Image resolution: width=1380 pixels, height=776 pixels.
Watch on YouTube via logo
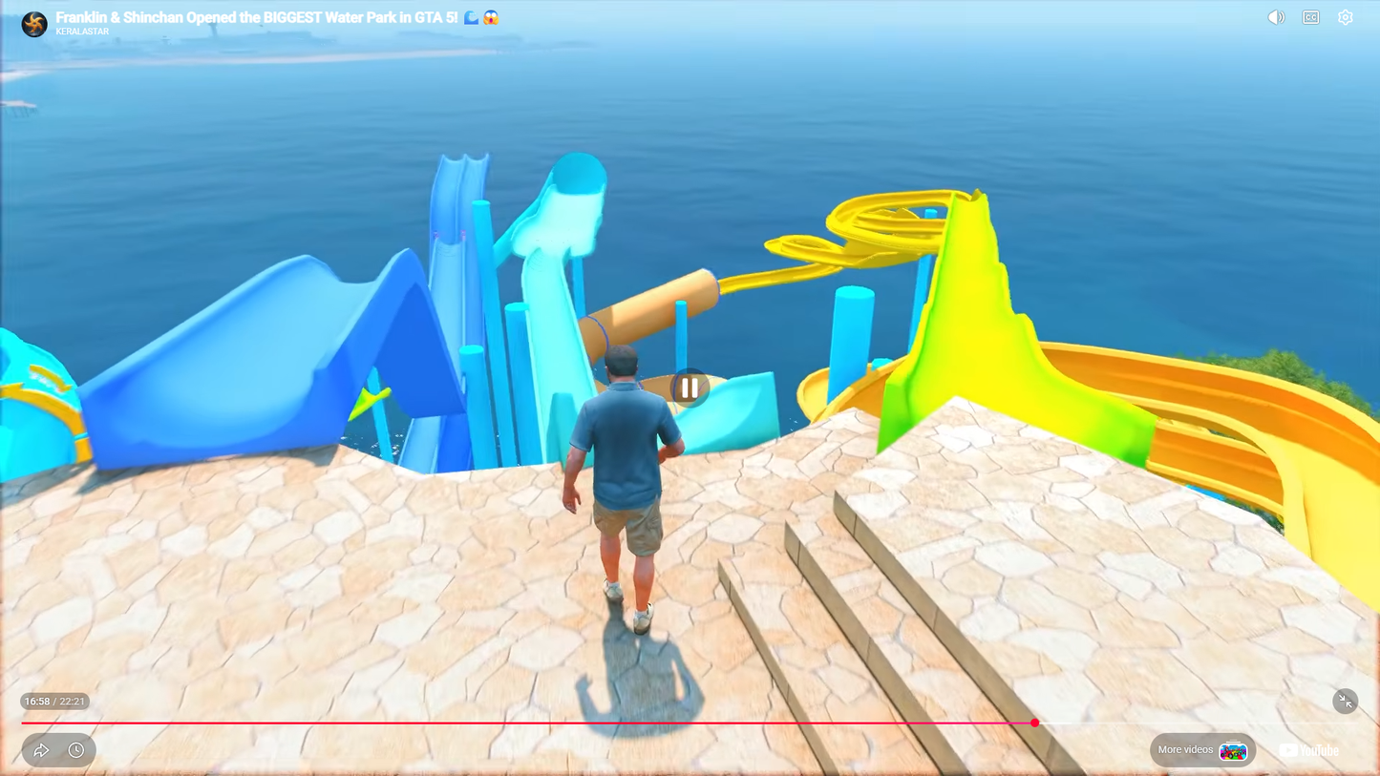tap(1309, 751)
